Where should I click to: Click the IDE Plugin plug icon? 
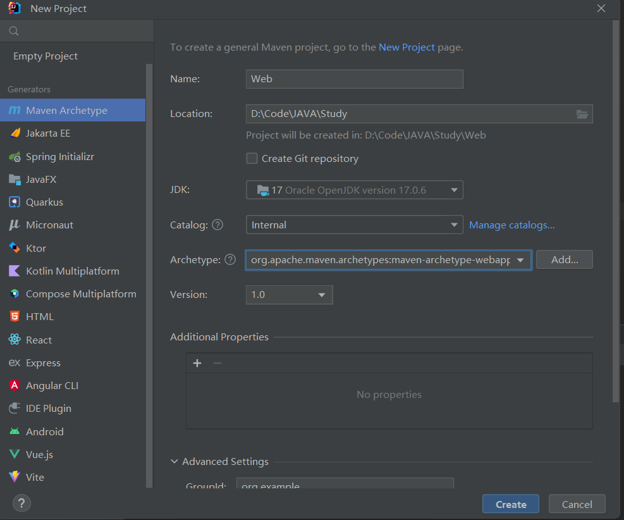click(15, 408)
